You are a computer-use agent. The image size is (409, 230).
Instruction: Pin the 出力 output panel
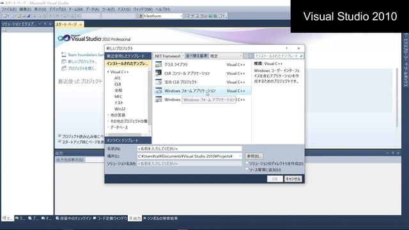tap(393, 153)
